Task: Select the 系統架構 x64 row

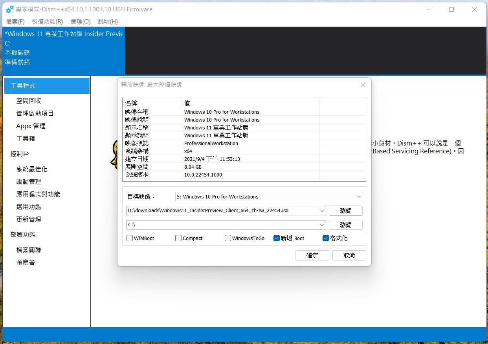Action: [244, 151]
